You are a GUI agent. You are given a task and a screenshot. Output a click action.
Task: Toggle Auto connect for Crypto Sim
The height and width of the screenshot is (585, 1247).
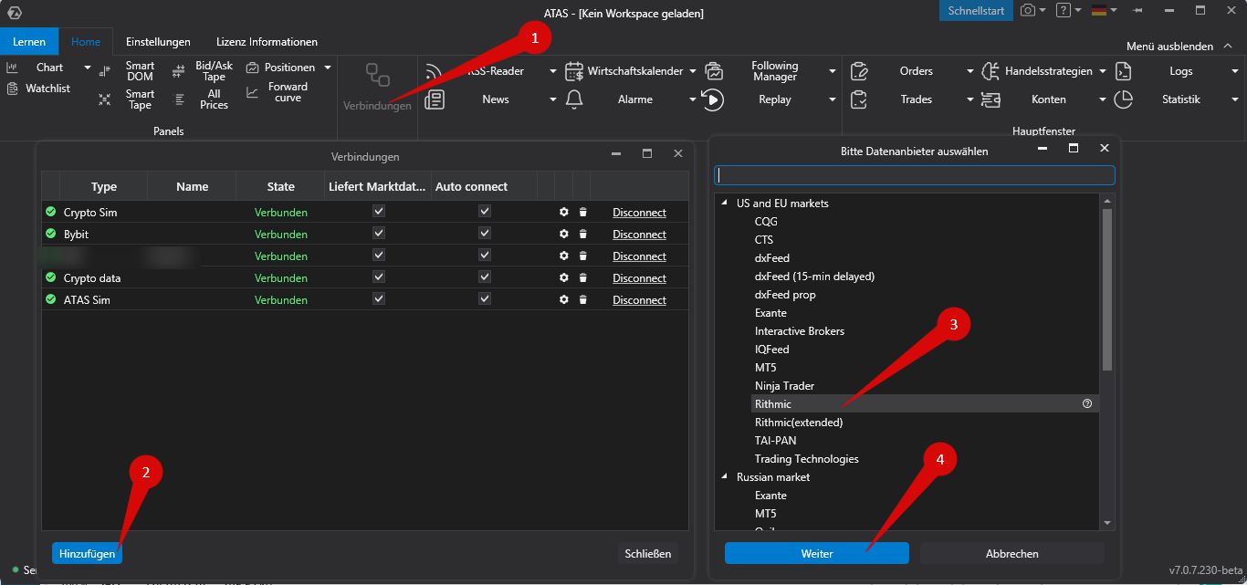[485, 211]
